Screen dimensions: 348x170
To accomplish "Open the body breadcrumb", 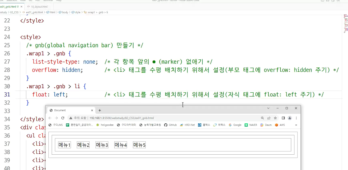I will (64, 12).
